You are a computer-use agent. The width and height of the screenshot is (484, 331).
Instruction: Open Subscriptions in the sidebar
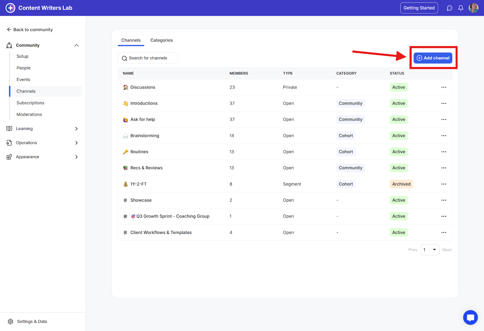tap(31, 103)
